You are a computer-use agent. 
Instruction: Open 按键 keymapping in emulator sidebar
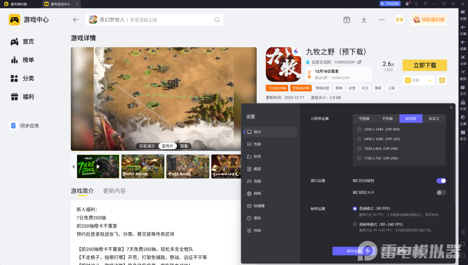463,15
